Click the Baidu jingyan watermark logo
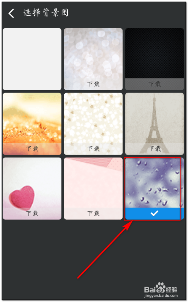The height and width of the screenshot is (302, 188). click(161, 290)
